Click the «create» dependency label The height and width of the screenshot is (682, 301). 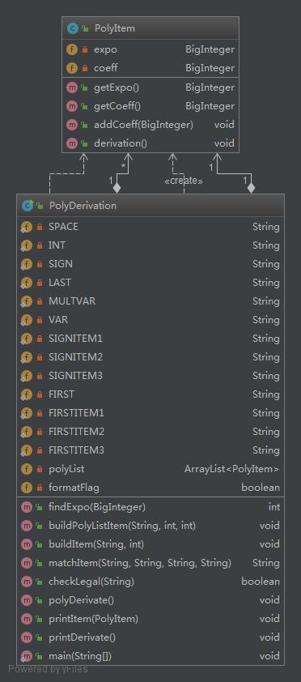184,181
